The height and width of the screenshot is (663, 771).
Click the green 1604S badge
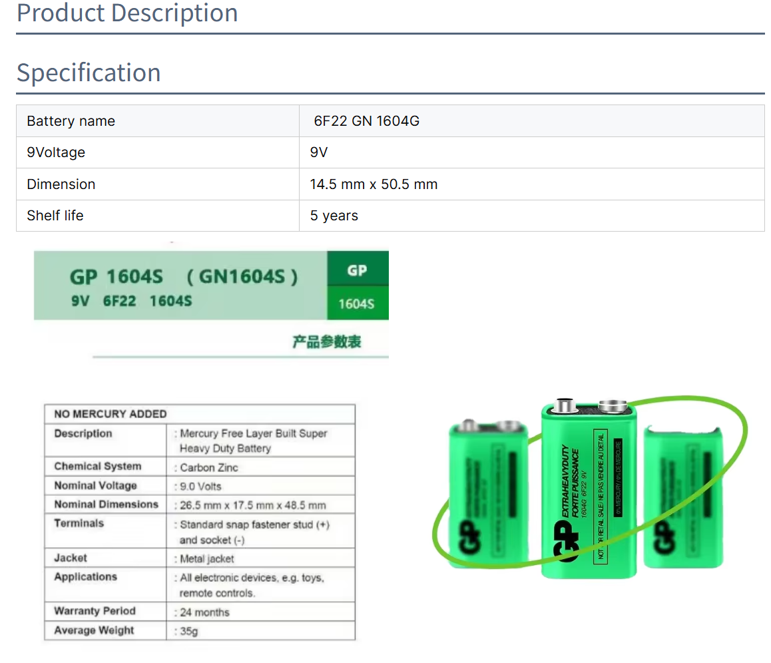click(x=358, y=304)
